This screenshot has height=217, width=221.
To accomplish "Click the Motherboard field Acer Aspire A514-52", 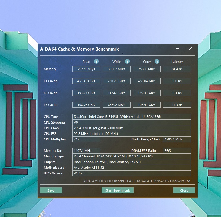I will coord(131,168).
